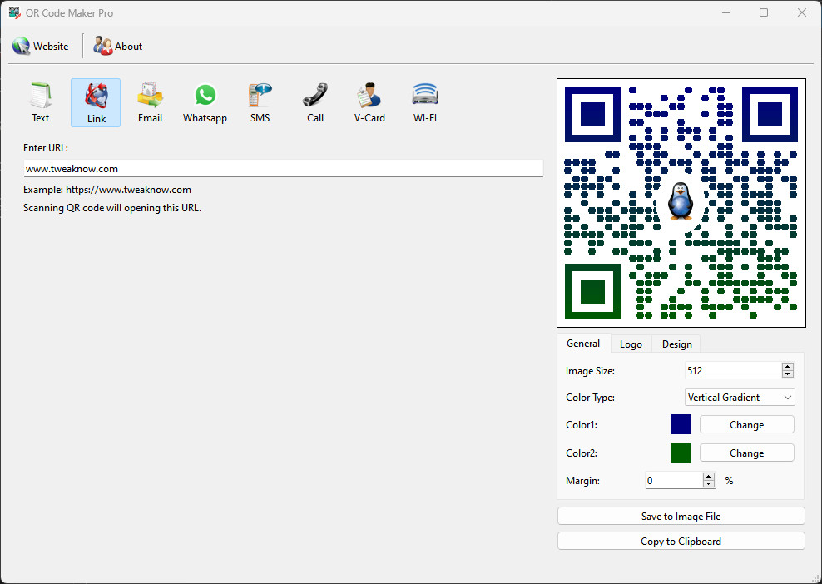Open the About dialog
The image size is (822, 584).
(118, 47)
